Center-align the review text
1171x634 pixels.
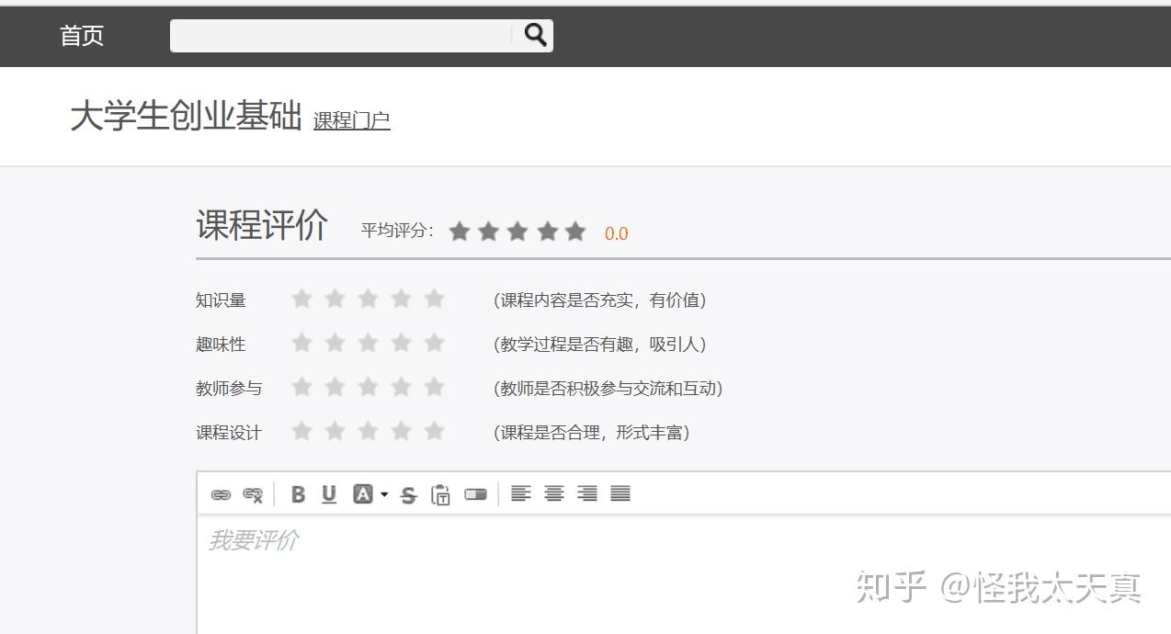[554, 493]
